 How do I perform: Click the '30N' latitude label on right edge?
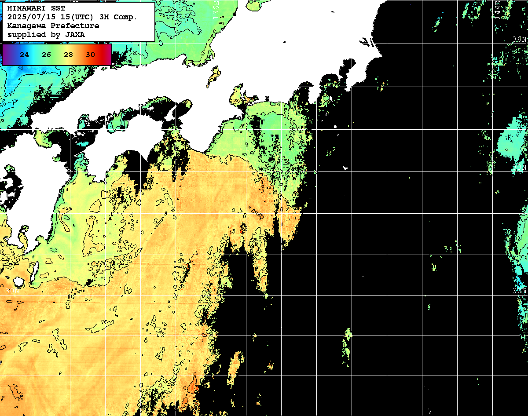click(520, 291)
